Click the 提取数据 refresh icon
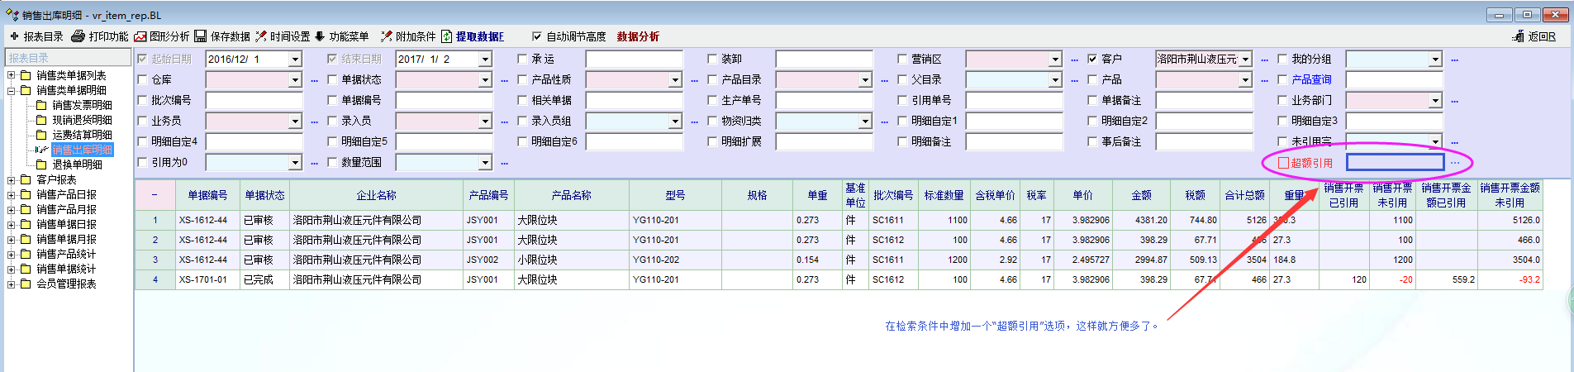Screen dimensions: 1574x372 pos(447,36)
